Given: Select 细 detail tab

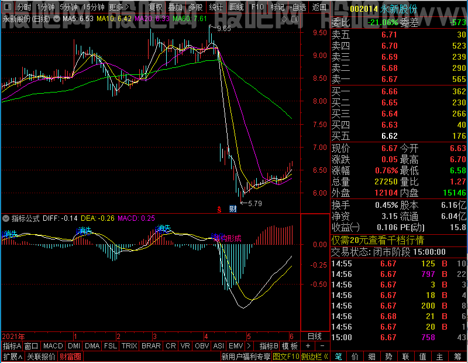Looking at the screenshot, I should coord(371,357).
